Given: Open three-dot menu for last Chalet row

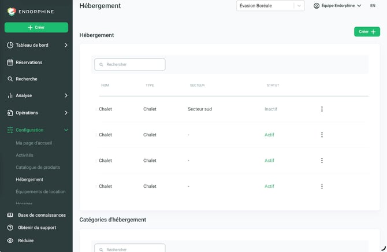Looking at the screenshot, I should click(x=322, y=186).
